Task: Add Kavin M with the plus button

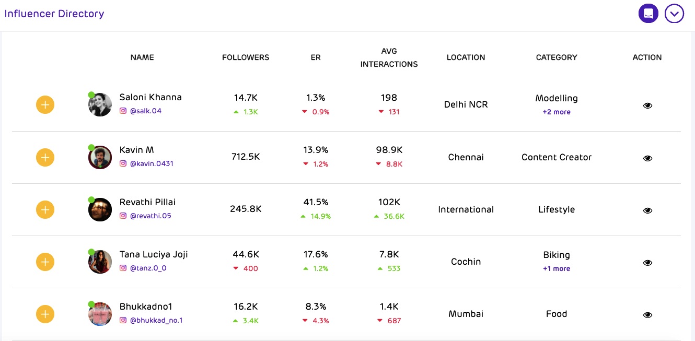Action: [x=45, y=157]
